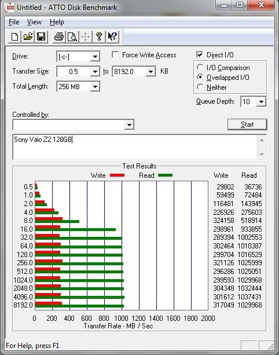This screenshot has height=355, width=279.
Task: Click in the Sony Vaio description text box
Action: click(x=135, y=147)
